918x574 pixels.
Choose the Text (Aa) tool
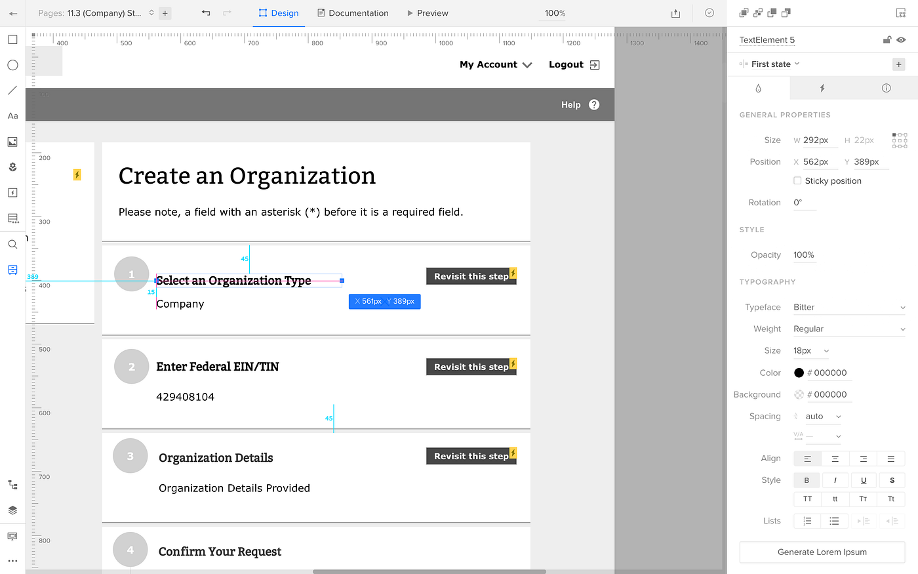pos(12,116)
